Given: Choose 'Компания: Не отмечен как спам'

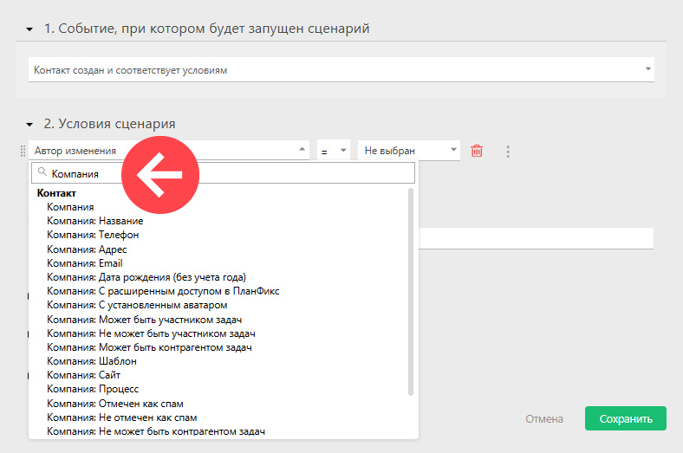Looking at the screenshot, I should point(122,417).
